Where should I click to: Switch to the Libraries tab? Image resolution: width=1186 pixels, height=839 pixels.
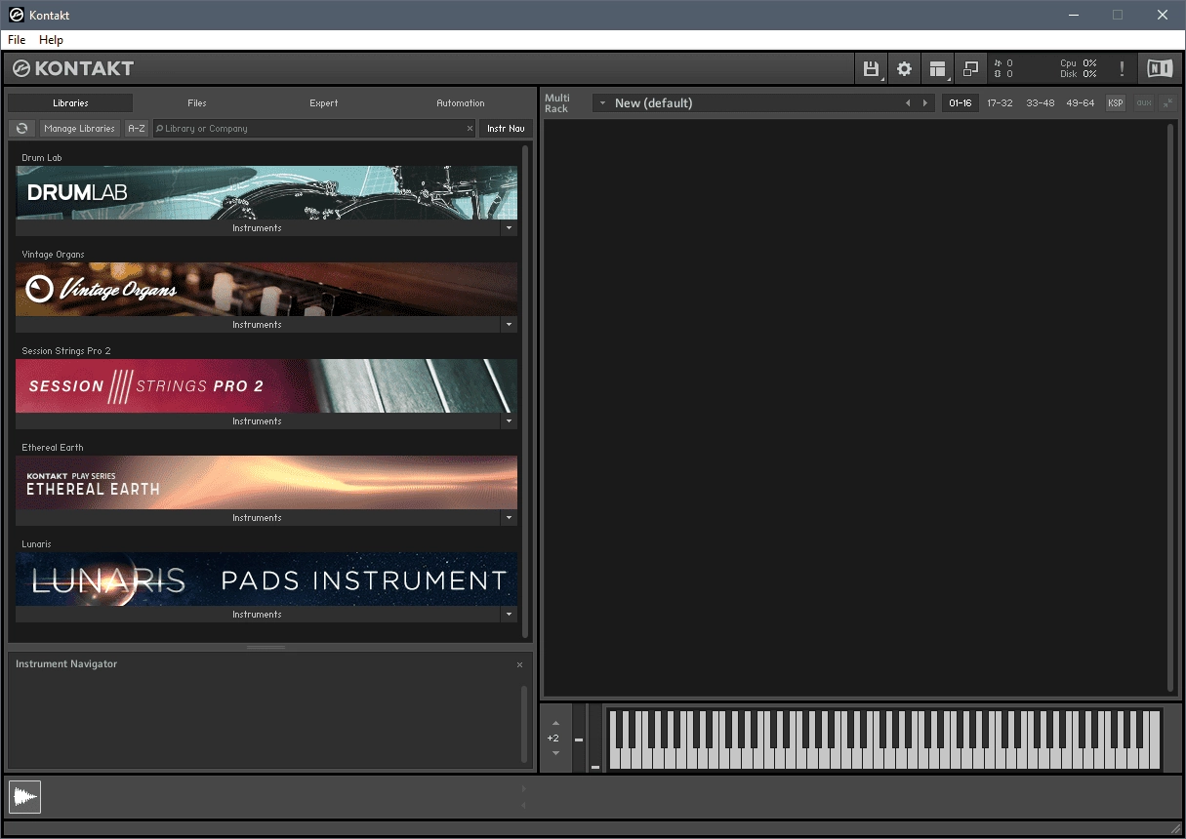(70, 102)
